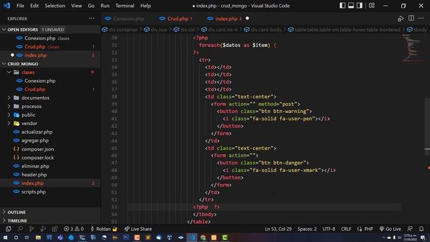Viewport: 430px width, 242px height.
Task: Expand the TIMELINE section
Action: coord(4,220)
